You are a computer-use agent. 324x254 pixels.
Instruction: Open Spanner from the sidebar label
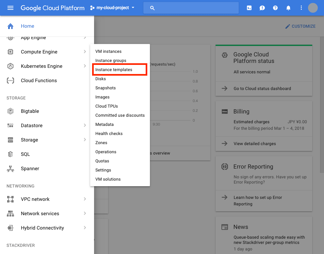pyautogui.click(x=30, y=169)
